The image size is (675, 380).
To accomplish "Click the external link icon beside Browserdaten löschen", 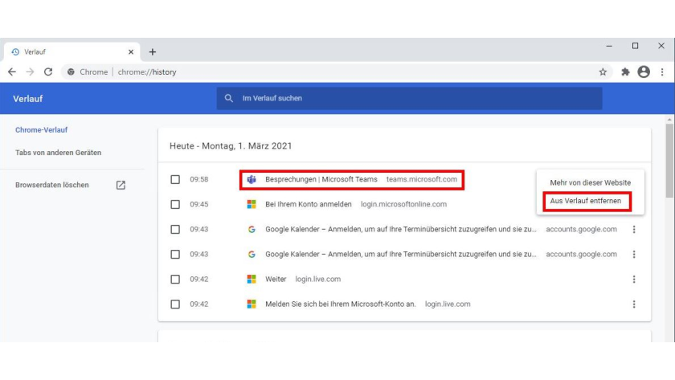I will point(121,185).
